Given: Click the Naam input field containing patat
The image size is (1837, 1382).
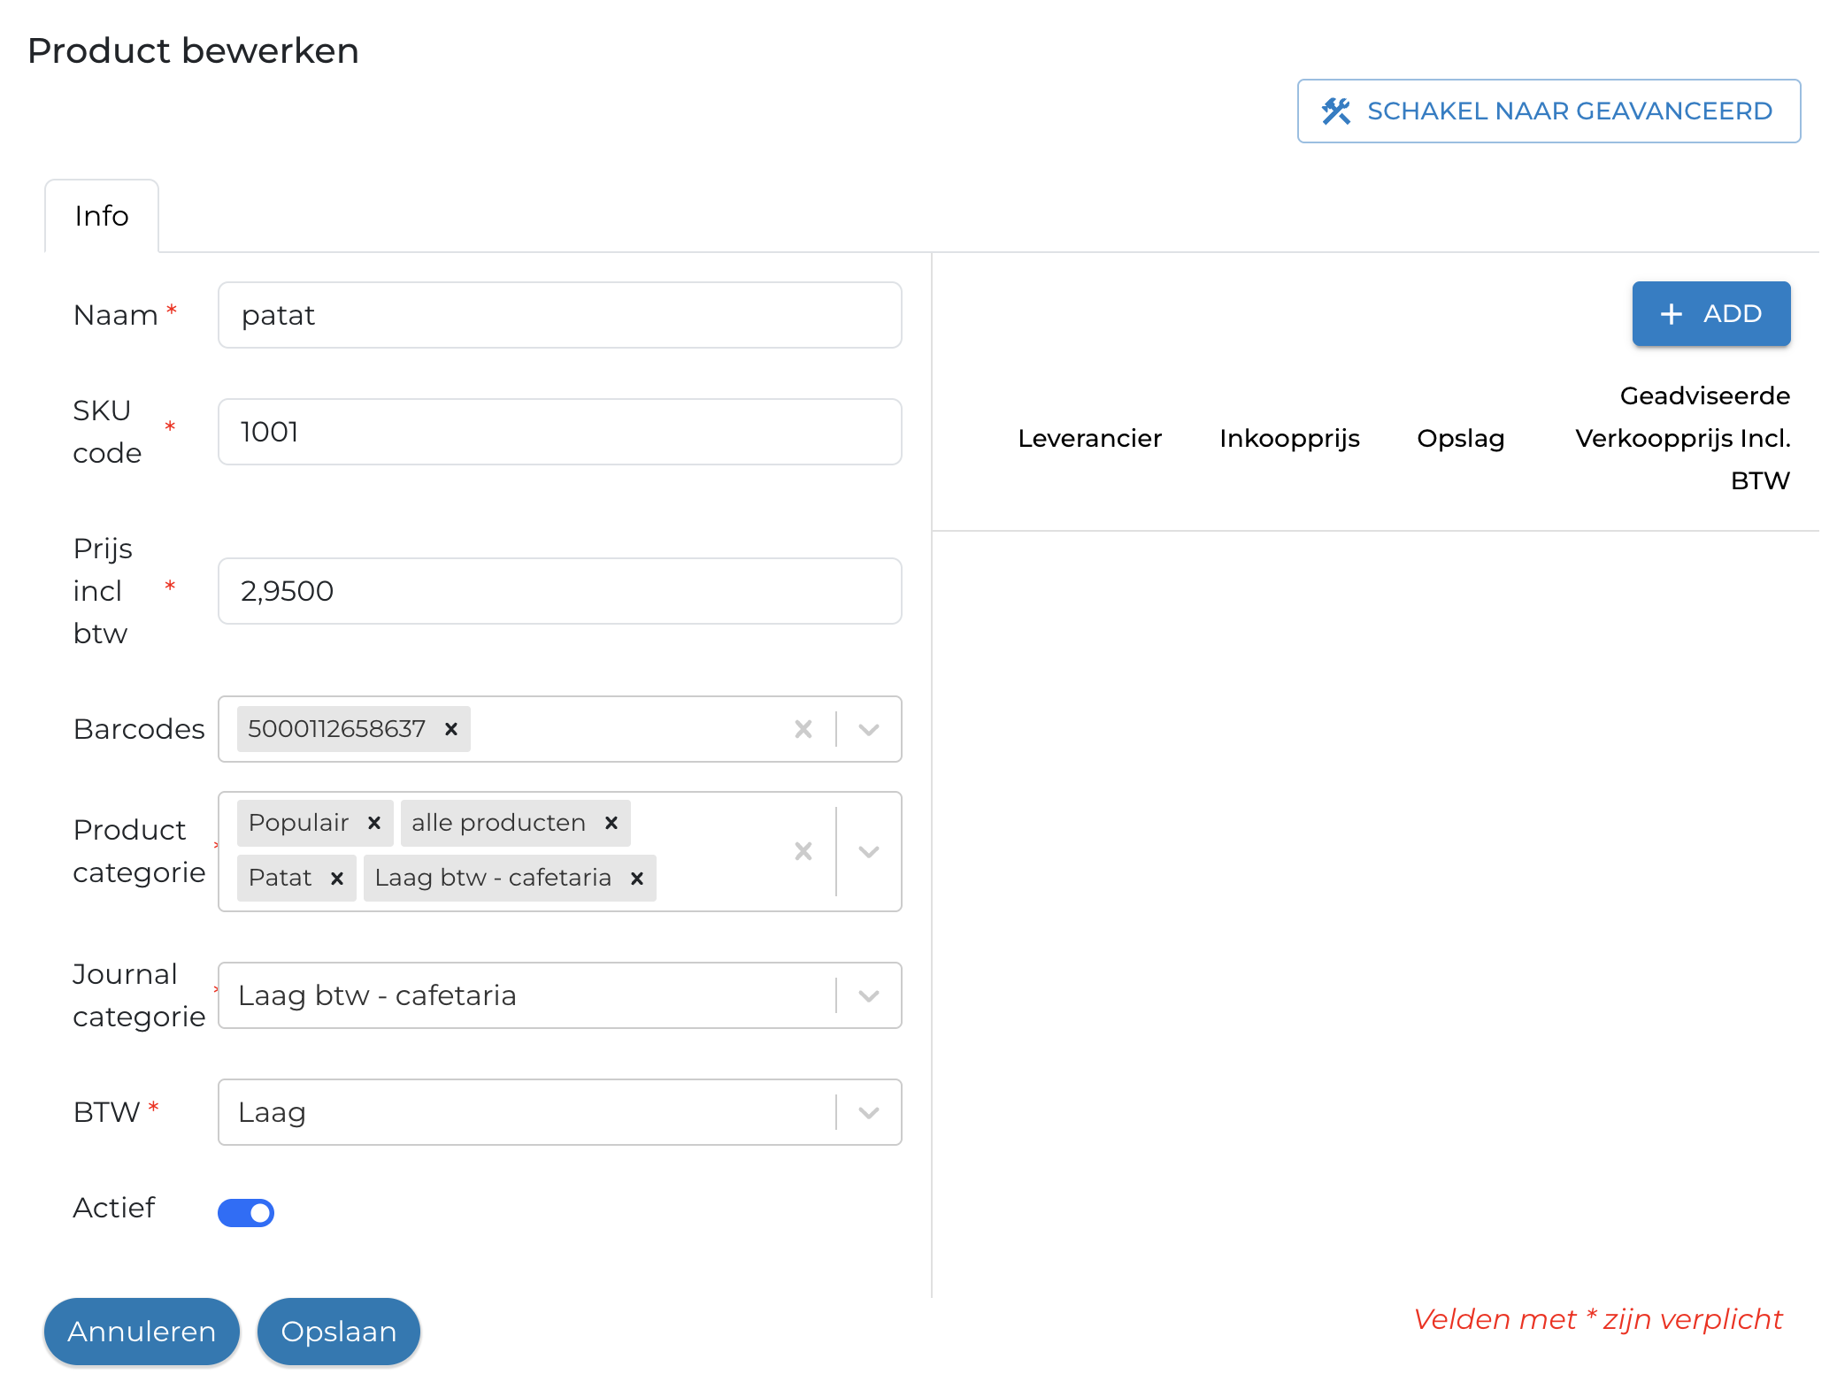Looking at the screenshot, I should [x=559, y=315].
